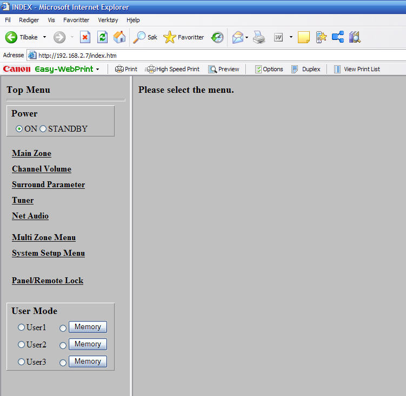
Task: Open the History clock icon
Action: (x=217, y=37)
